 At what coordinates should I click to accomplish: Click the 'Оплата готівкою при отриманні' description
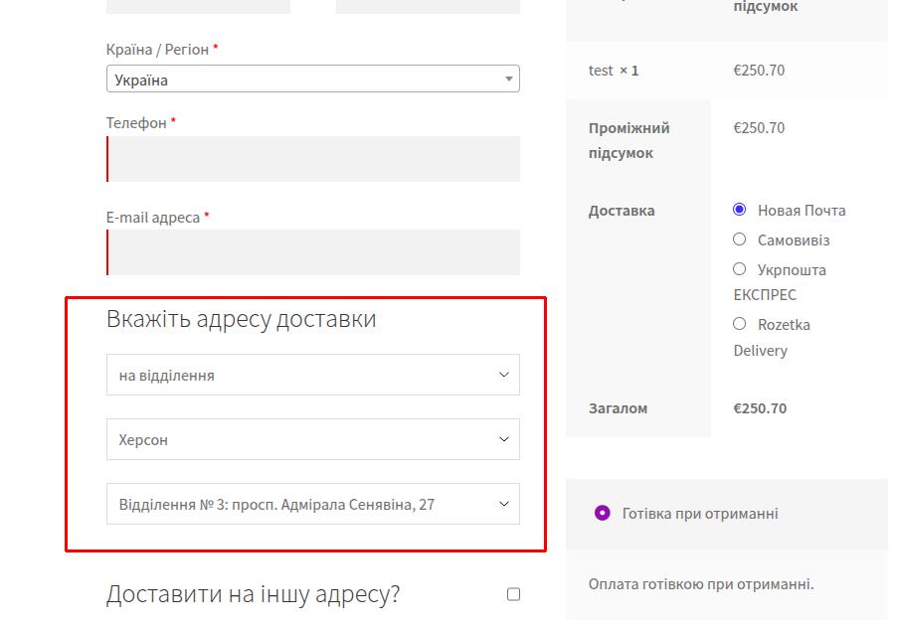tap(701, 583)
